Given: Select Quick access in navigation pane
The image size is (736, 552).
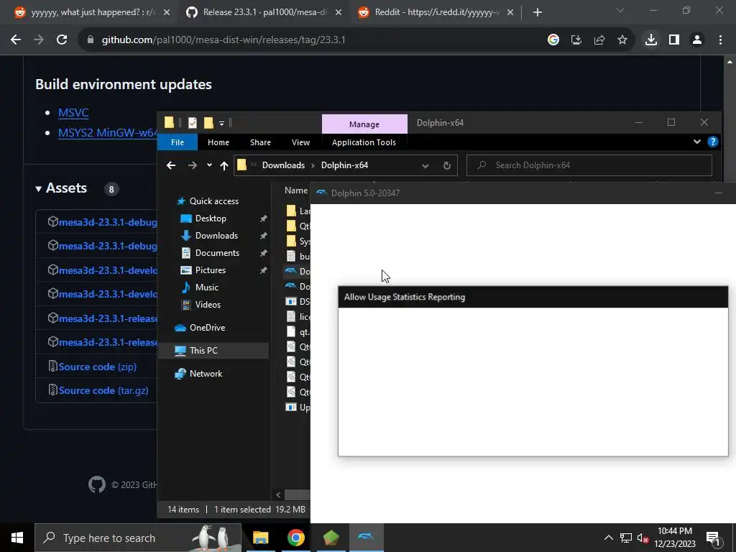Looking at the screenshot, I should click(213, 201).
